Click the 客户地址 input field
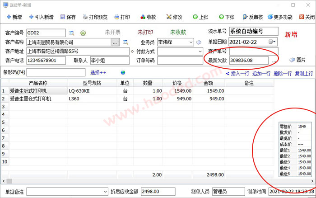The height and width of the screenshot is (198, 316). 78,51
